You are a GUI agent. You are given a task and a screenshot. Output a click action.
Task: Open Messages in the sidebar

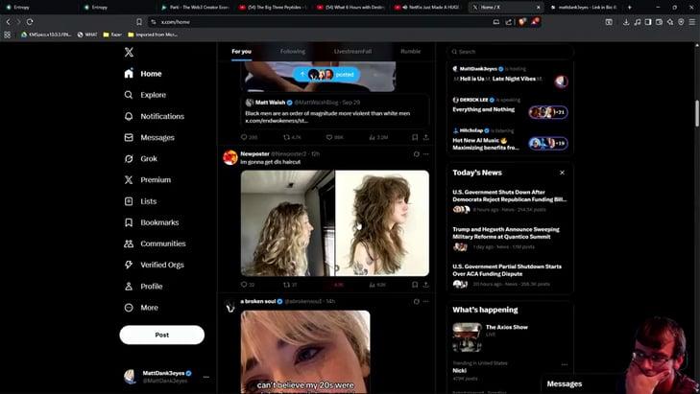pyautogui.click(x=149, y=138)
